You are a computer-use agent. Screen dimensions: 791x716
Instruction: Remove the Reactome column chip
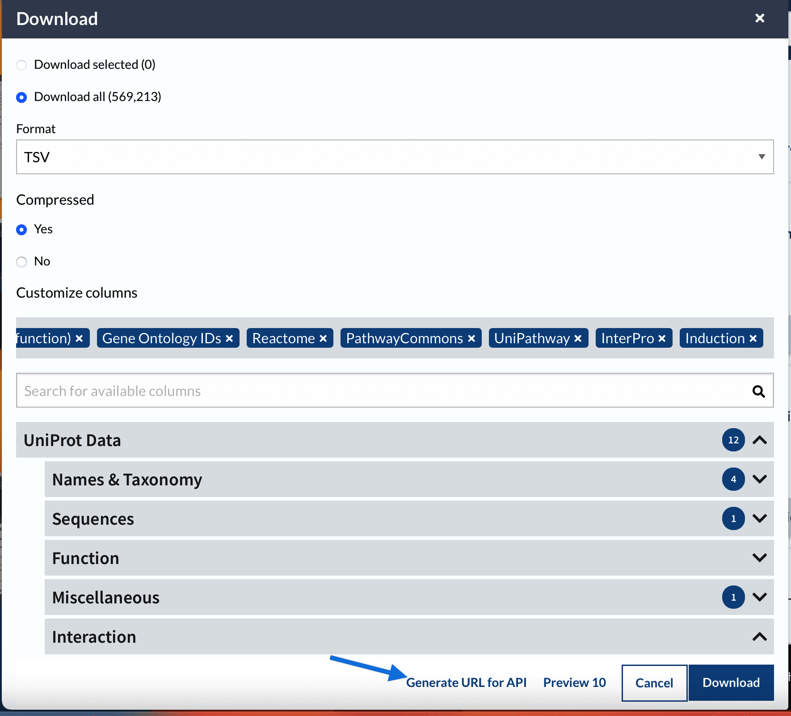click(x=323, y=339)
